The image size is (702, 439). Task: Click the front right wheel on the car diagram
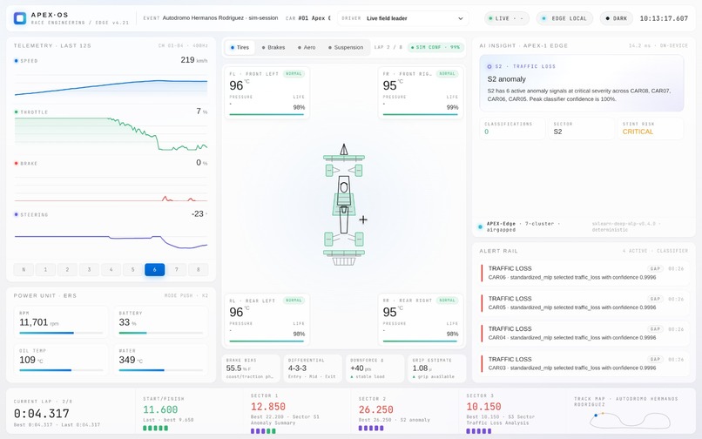(x=358, y=170)
